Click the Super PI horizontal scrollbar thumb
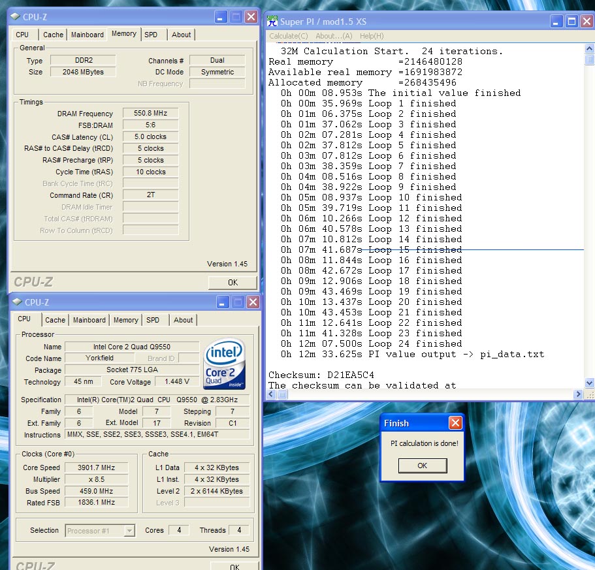This screenshot has height=570, width=595. click(282, 394)
